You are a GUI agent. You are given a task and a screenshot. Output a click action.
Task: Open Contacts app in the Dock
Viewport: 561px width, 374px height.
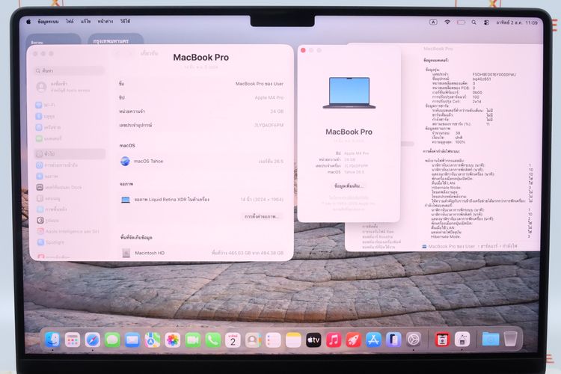coord(253,340)
